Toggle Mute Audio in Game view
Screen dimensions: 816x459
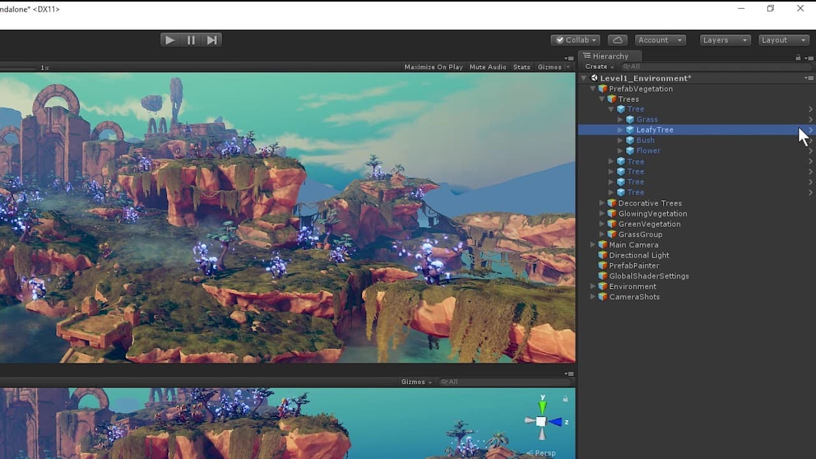coord(488,67)
